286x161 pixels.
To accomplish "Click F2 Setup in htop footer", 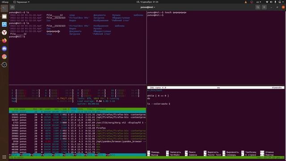I will 25,155.
